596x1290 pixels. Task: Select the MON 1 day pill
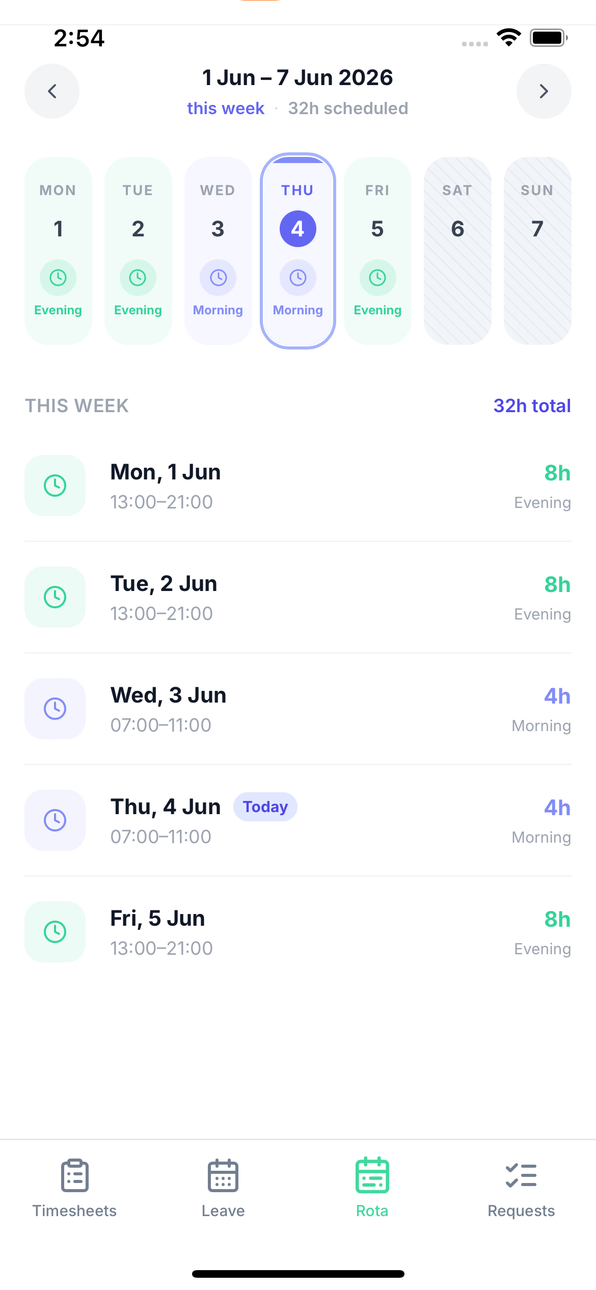click(x=58, y=251)
